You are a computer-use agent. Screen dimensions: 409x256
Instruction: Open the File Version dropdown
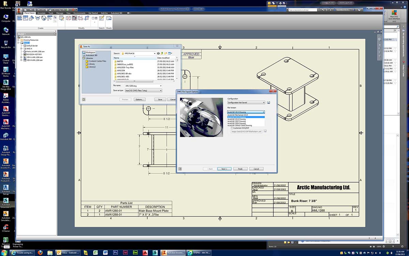[263, 112]
